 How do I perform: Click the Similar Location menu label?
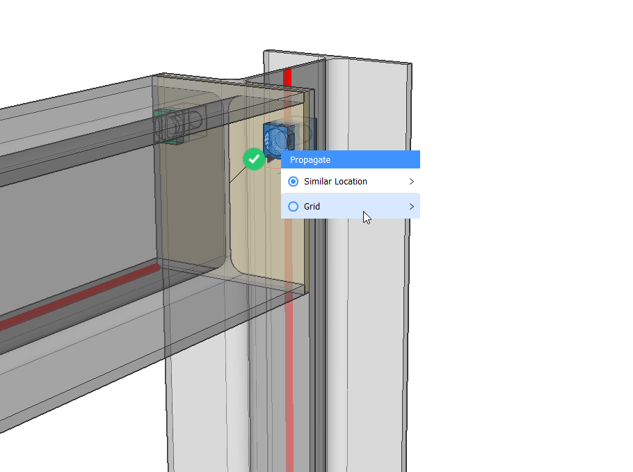[x=335, y=182]
